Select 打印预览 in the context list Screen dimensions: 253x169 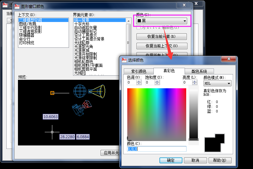(x=26, y=43)
